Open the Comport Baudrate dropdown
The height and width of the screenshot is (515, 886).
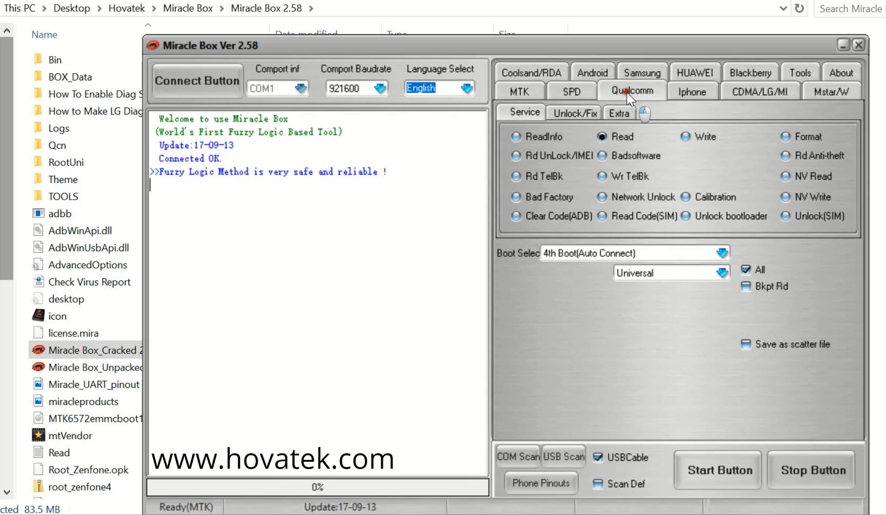[380, 88]
